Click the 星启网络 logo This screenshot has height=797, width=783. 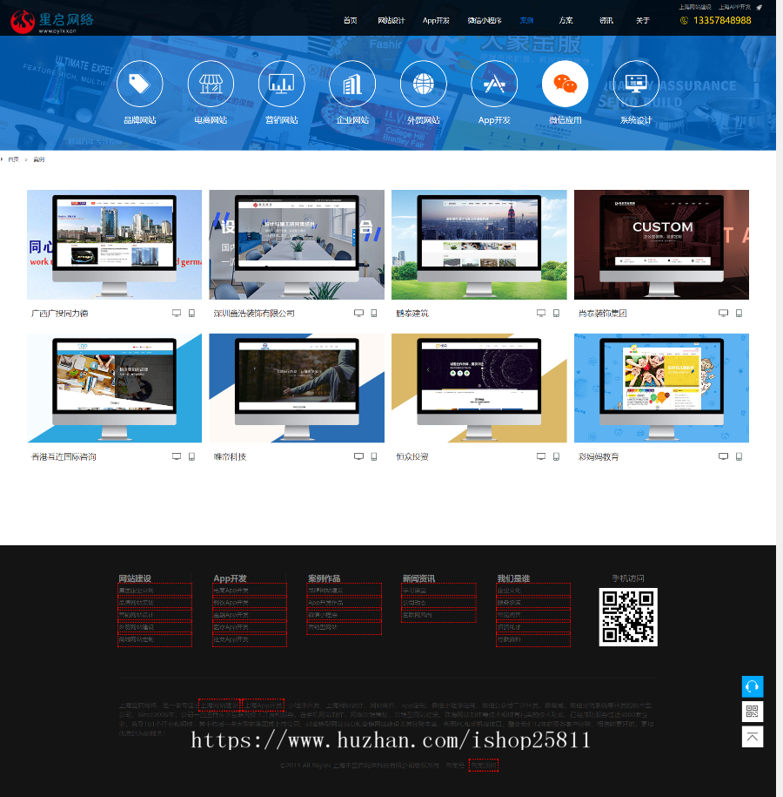click(52, 21)
